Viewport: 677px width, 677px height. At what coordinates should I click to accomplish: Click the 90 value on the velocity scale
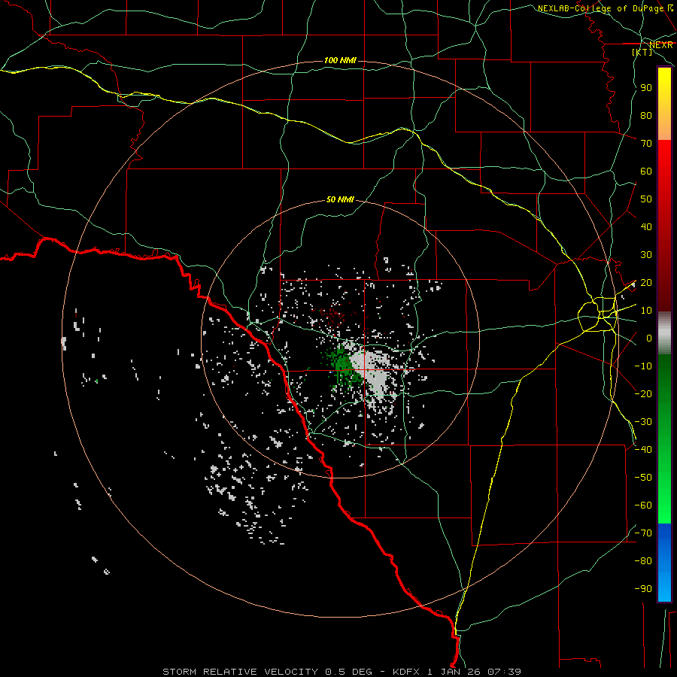tap(646, 88)
